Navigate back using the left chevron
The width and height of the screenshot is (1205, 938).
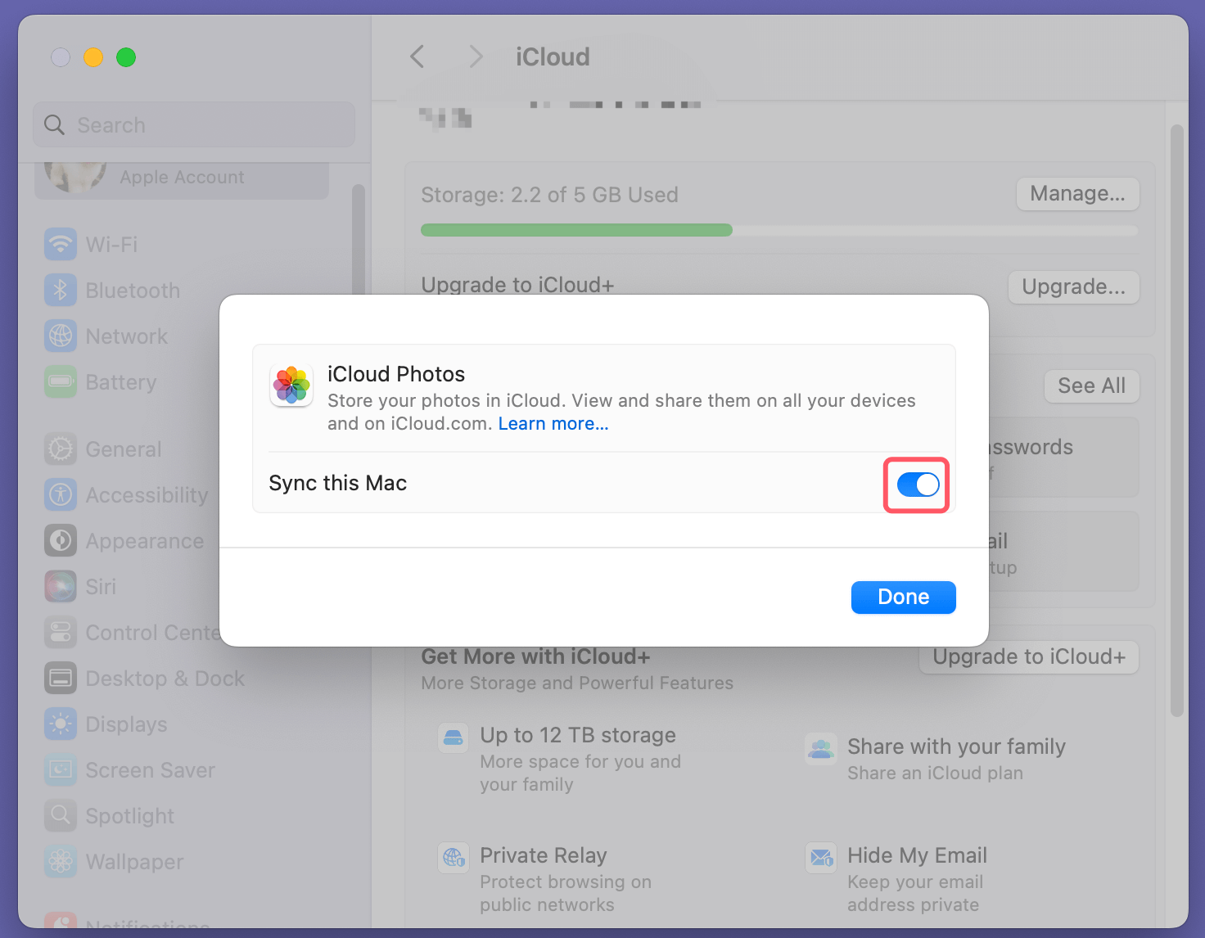[x=417, y=56]
